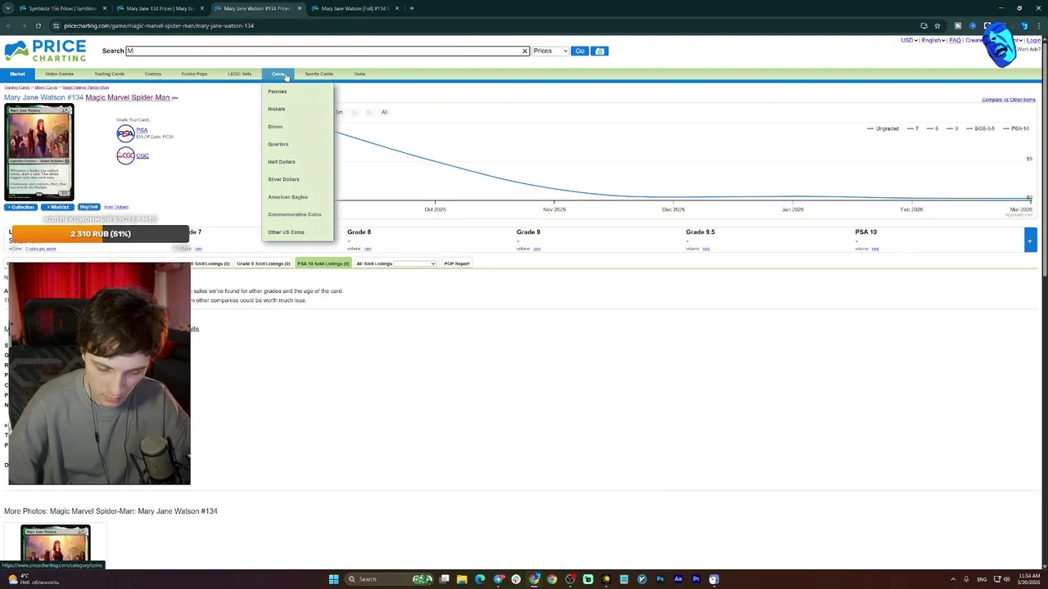Click the PriceCharting logo
This screenshot has height=589, width=1048.
[45, 51]
